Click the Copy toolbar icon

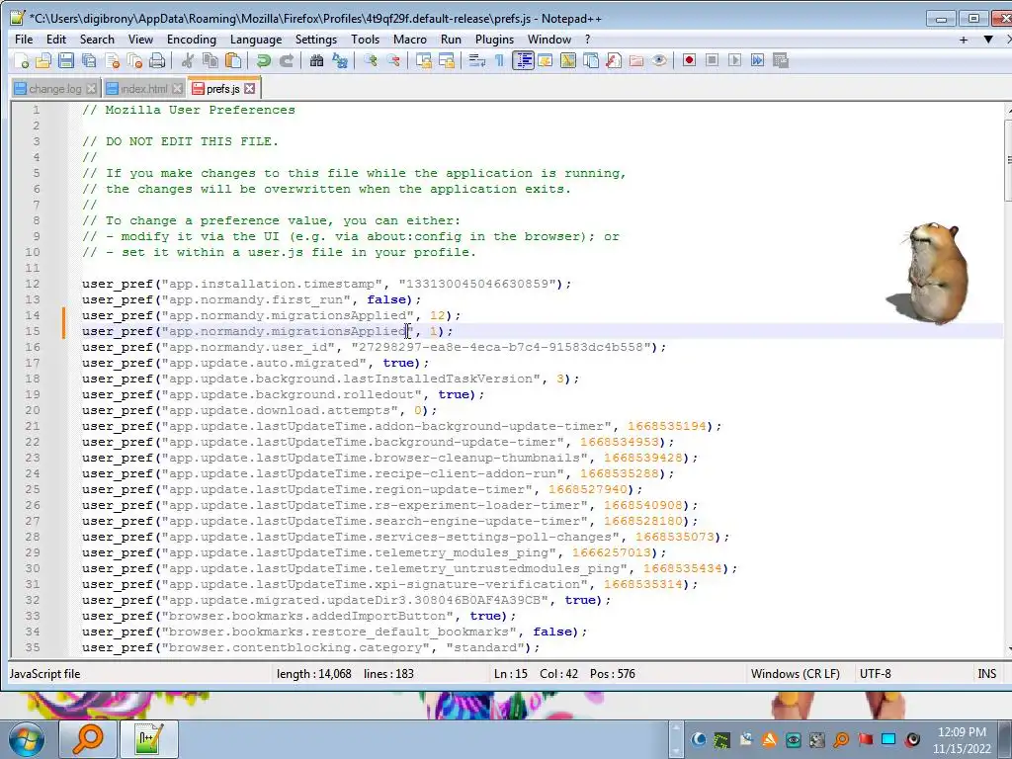tap(211, 60)
